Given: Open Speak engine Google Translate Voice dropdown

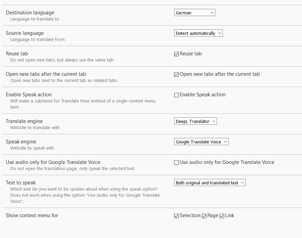Looking at the screenshot, I should (201, 142).
